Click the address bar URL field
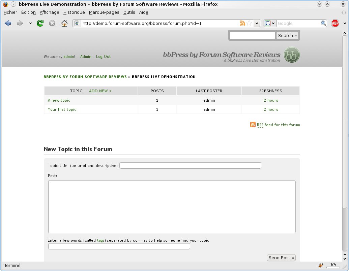Image resolution: width=349 pixels, height=271 pixels. [x=160, y=23]
